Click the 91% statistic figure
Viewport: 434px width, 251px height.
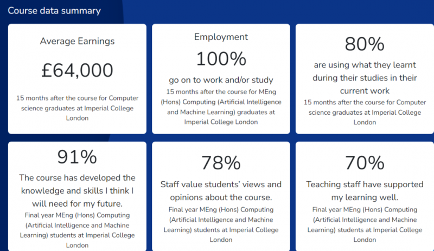click(77, 157)
